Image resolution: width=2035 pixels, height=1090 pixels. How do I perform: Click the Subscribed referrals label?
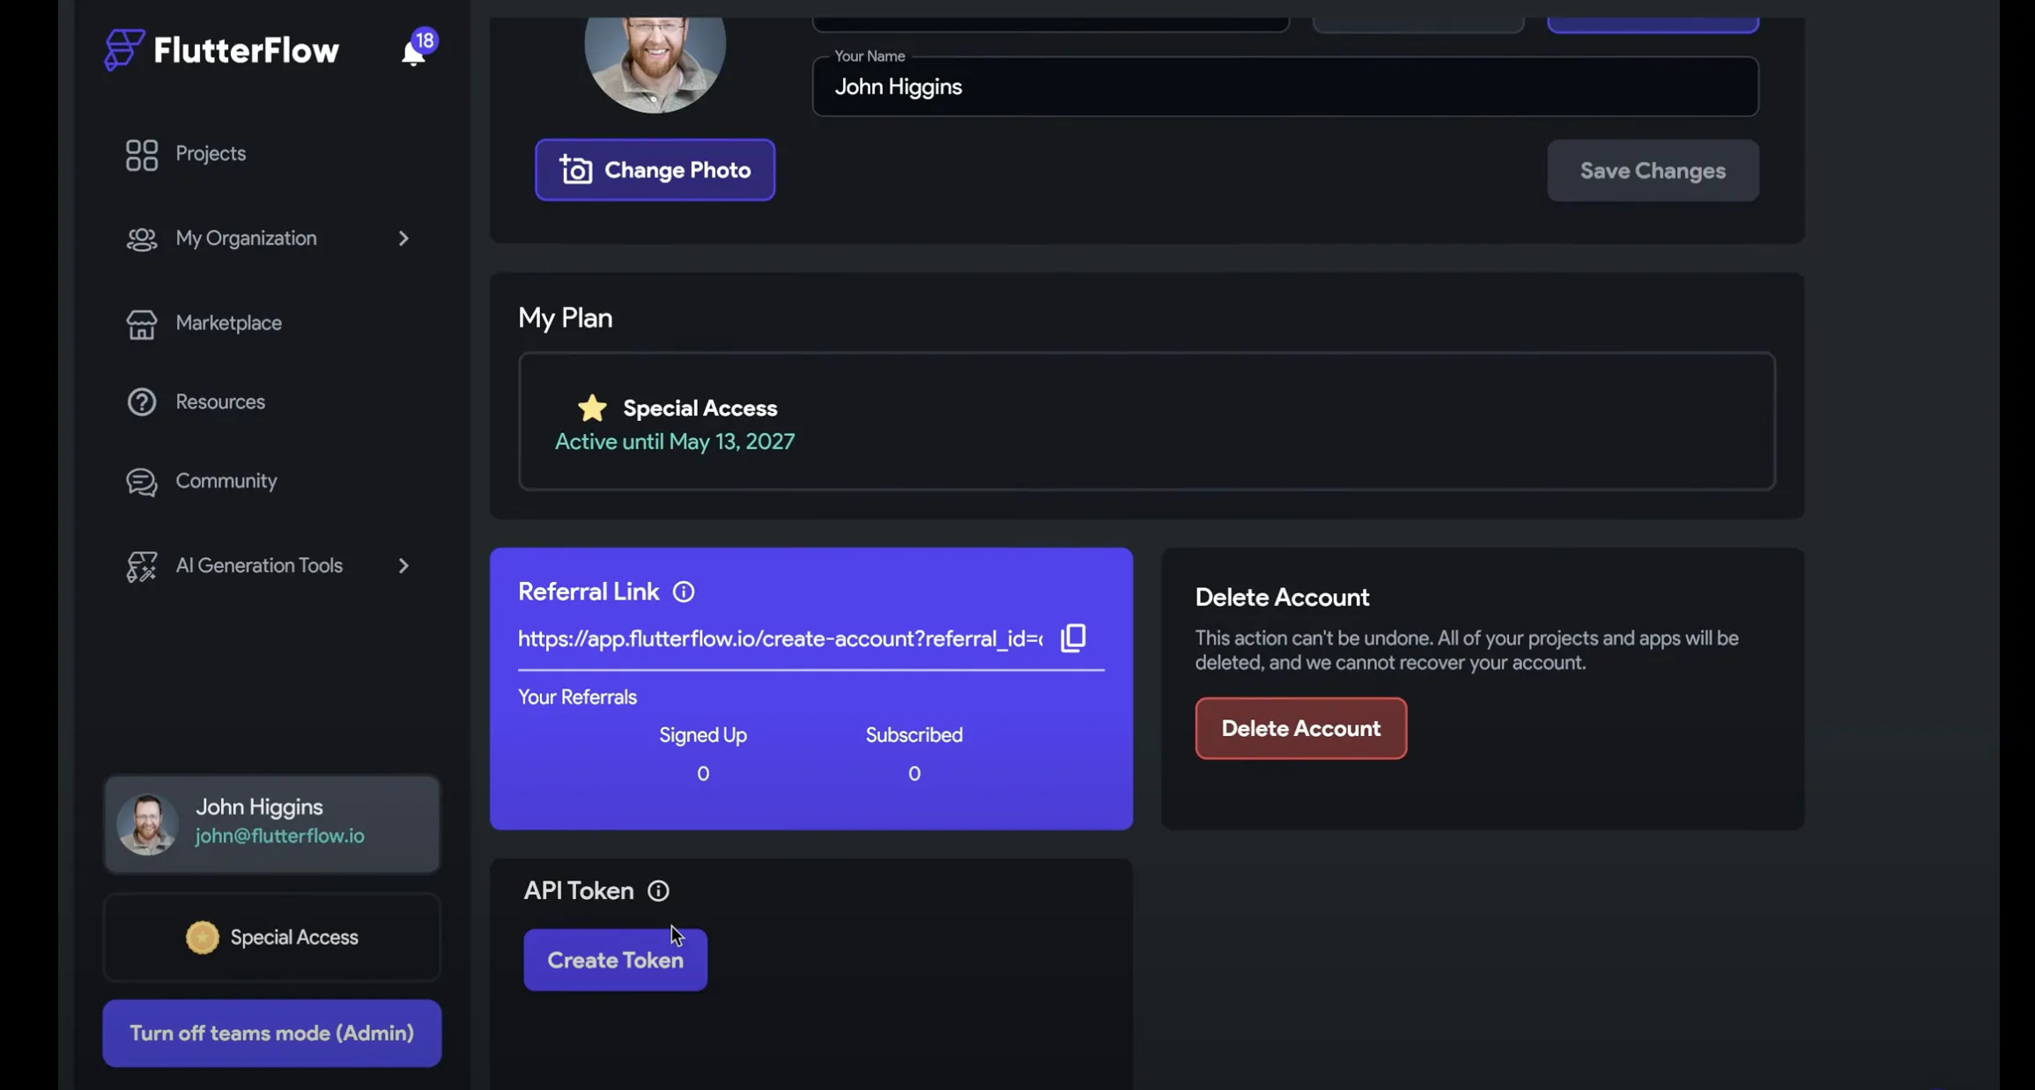914,735
